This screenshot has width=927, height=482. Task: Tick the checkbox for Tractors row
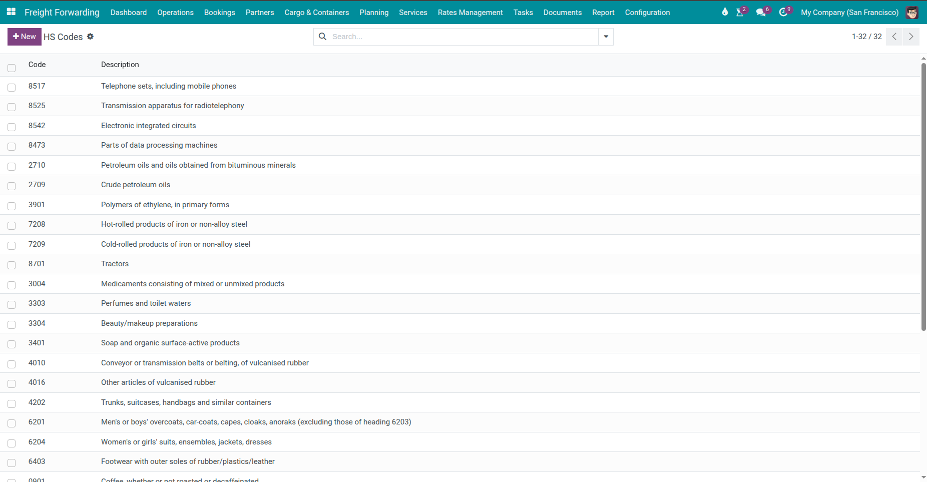[12, 265]
